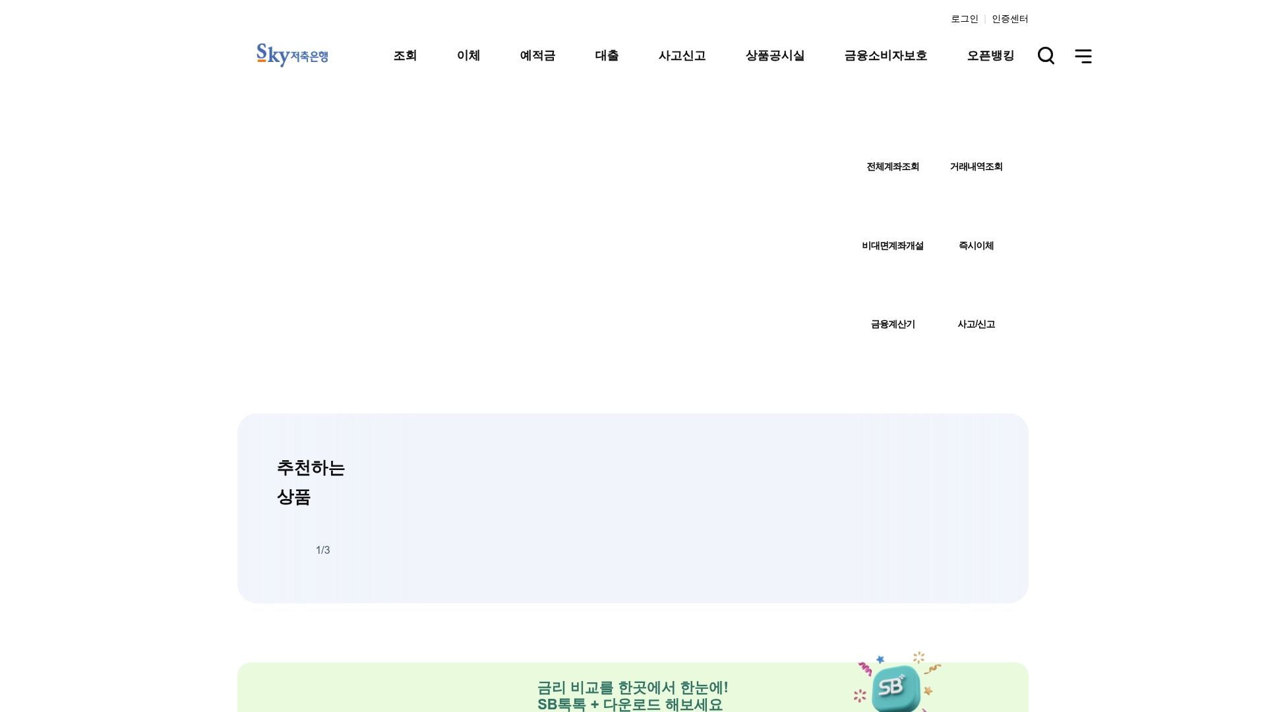The width and height of the screenshot is (1266, 712).
Task: Open 비대면계좌개설 quick link
Action: 893,246
